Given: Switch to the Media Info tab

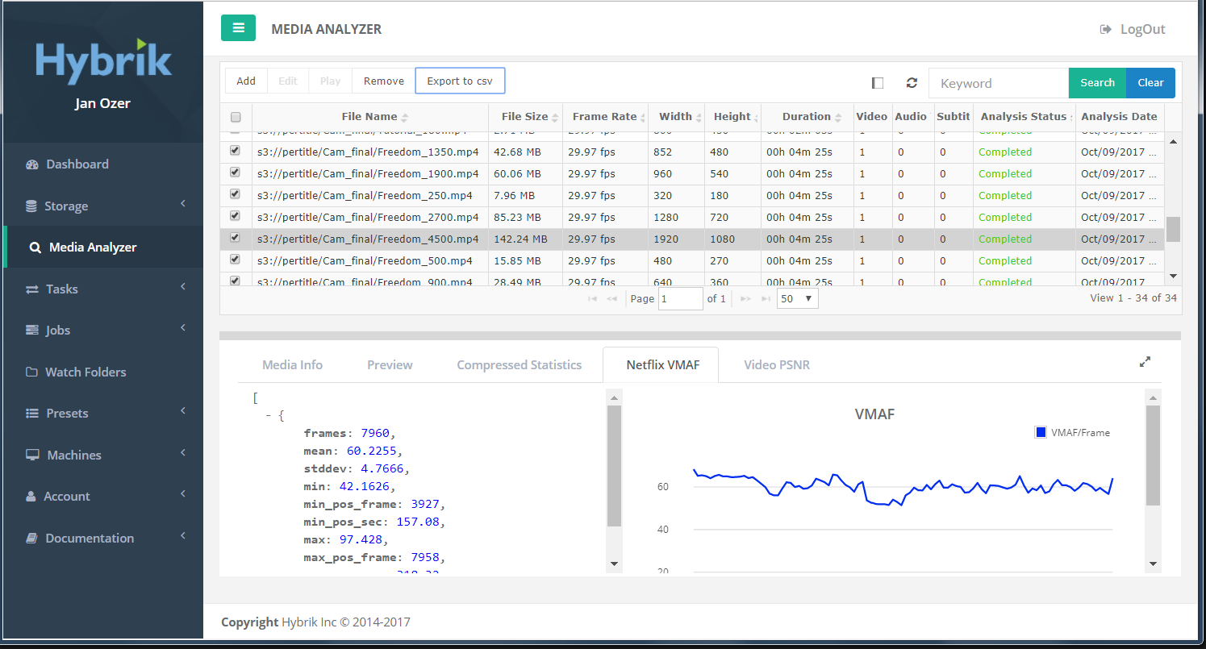Looking at the screenshot, I should pyautogui.click(x=292, y=365).
